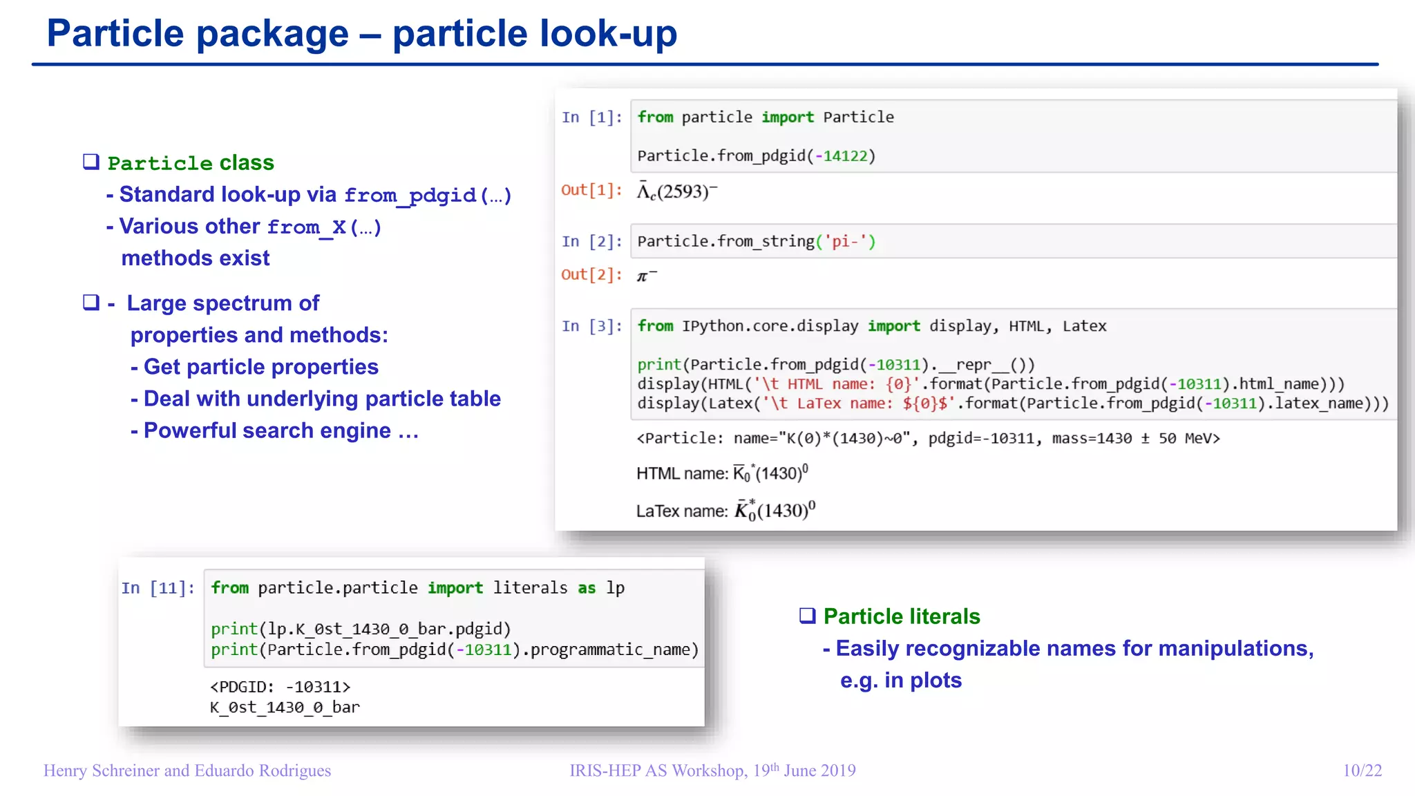Screen dimensions: 1415x796
Task: Click 'properties and methods:' text
Action: click(259, 334)
